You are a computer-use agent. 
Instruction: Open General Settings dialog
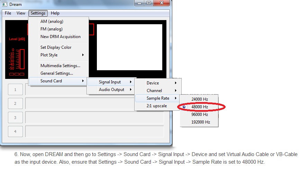click(58, 73)
